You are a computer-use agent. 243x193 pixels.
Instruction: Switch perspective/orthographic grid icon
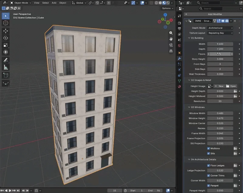click(171, 51)
